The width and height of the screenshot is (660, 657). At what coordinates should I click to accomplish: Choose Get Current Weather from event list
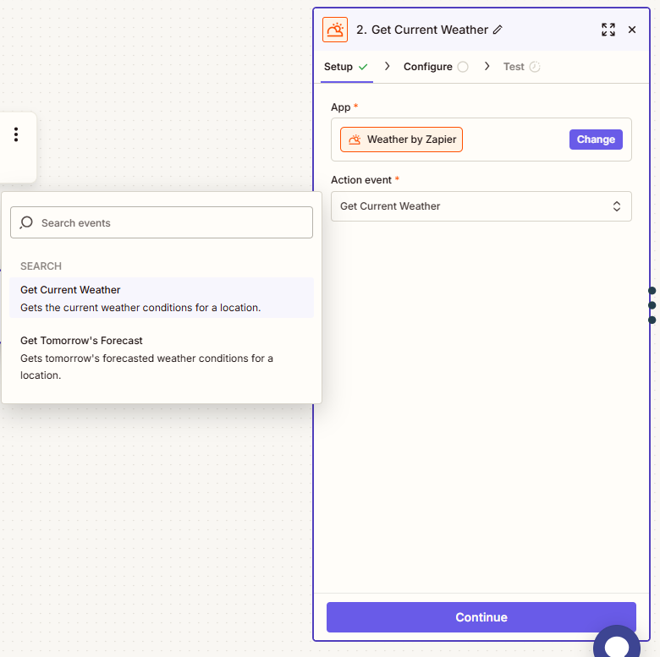coord(70,290)
